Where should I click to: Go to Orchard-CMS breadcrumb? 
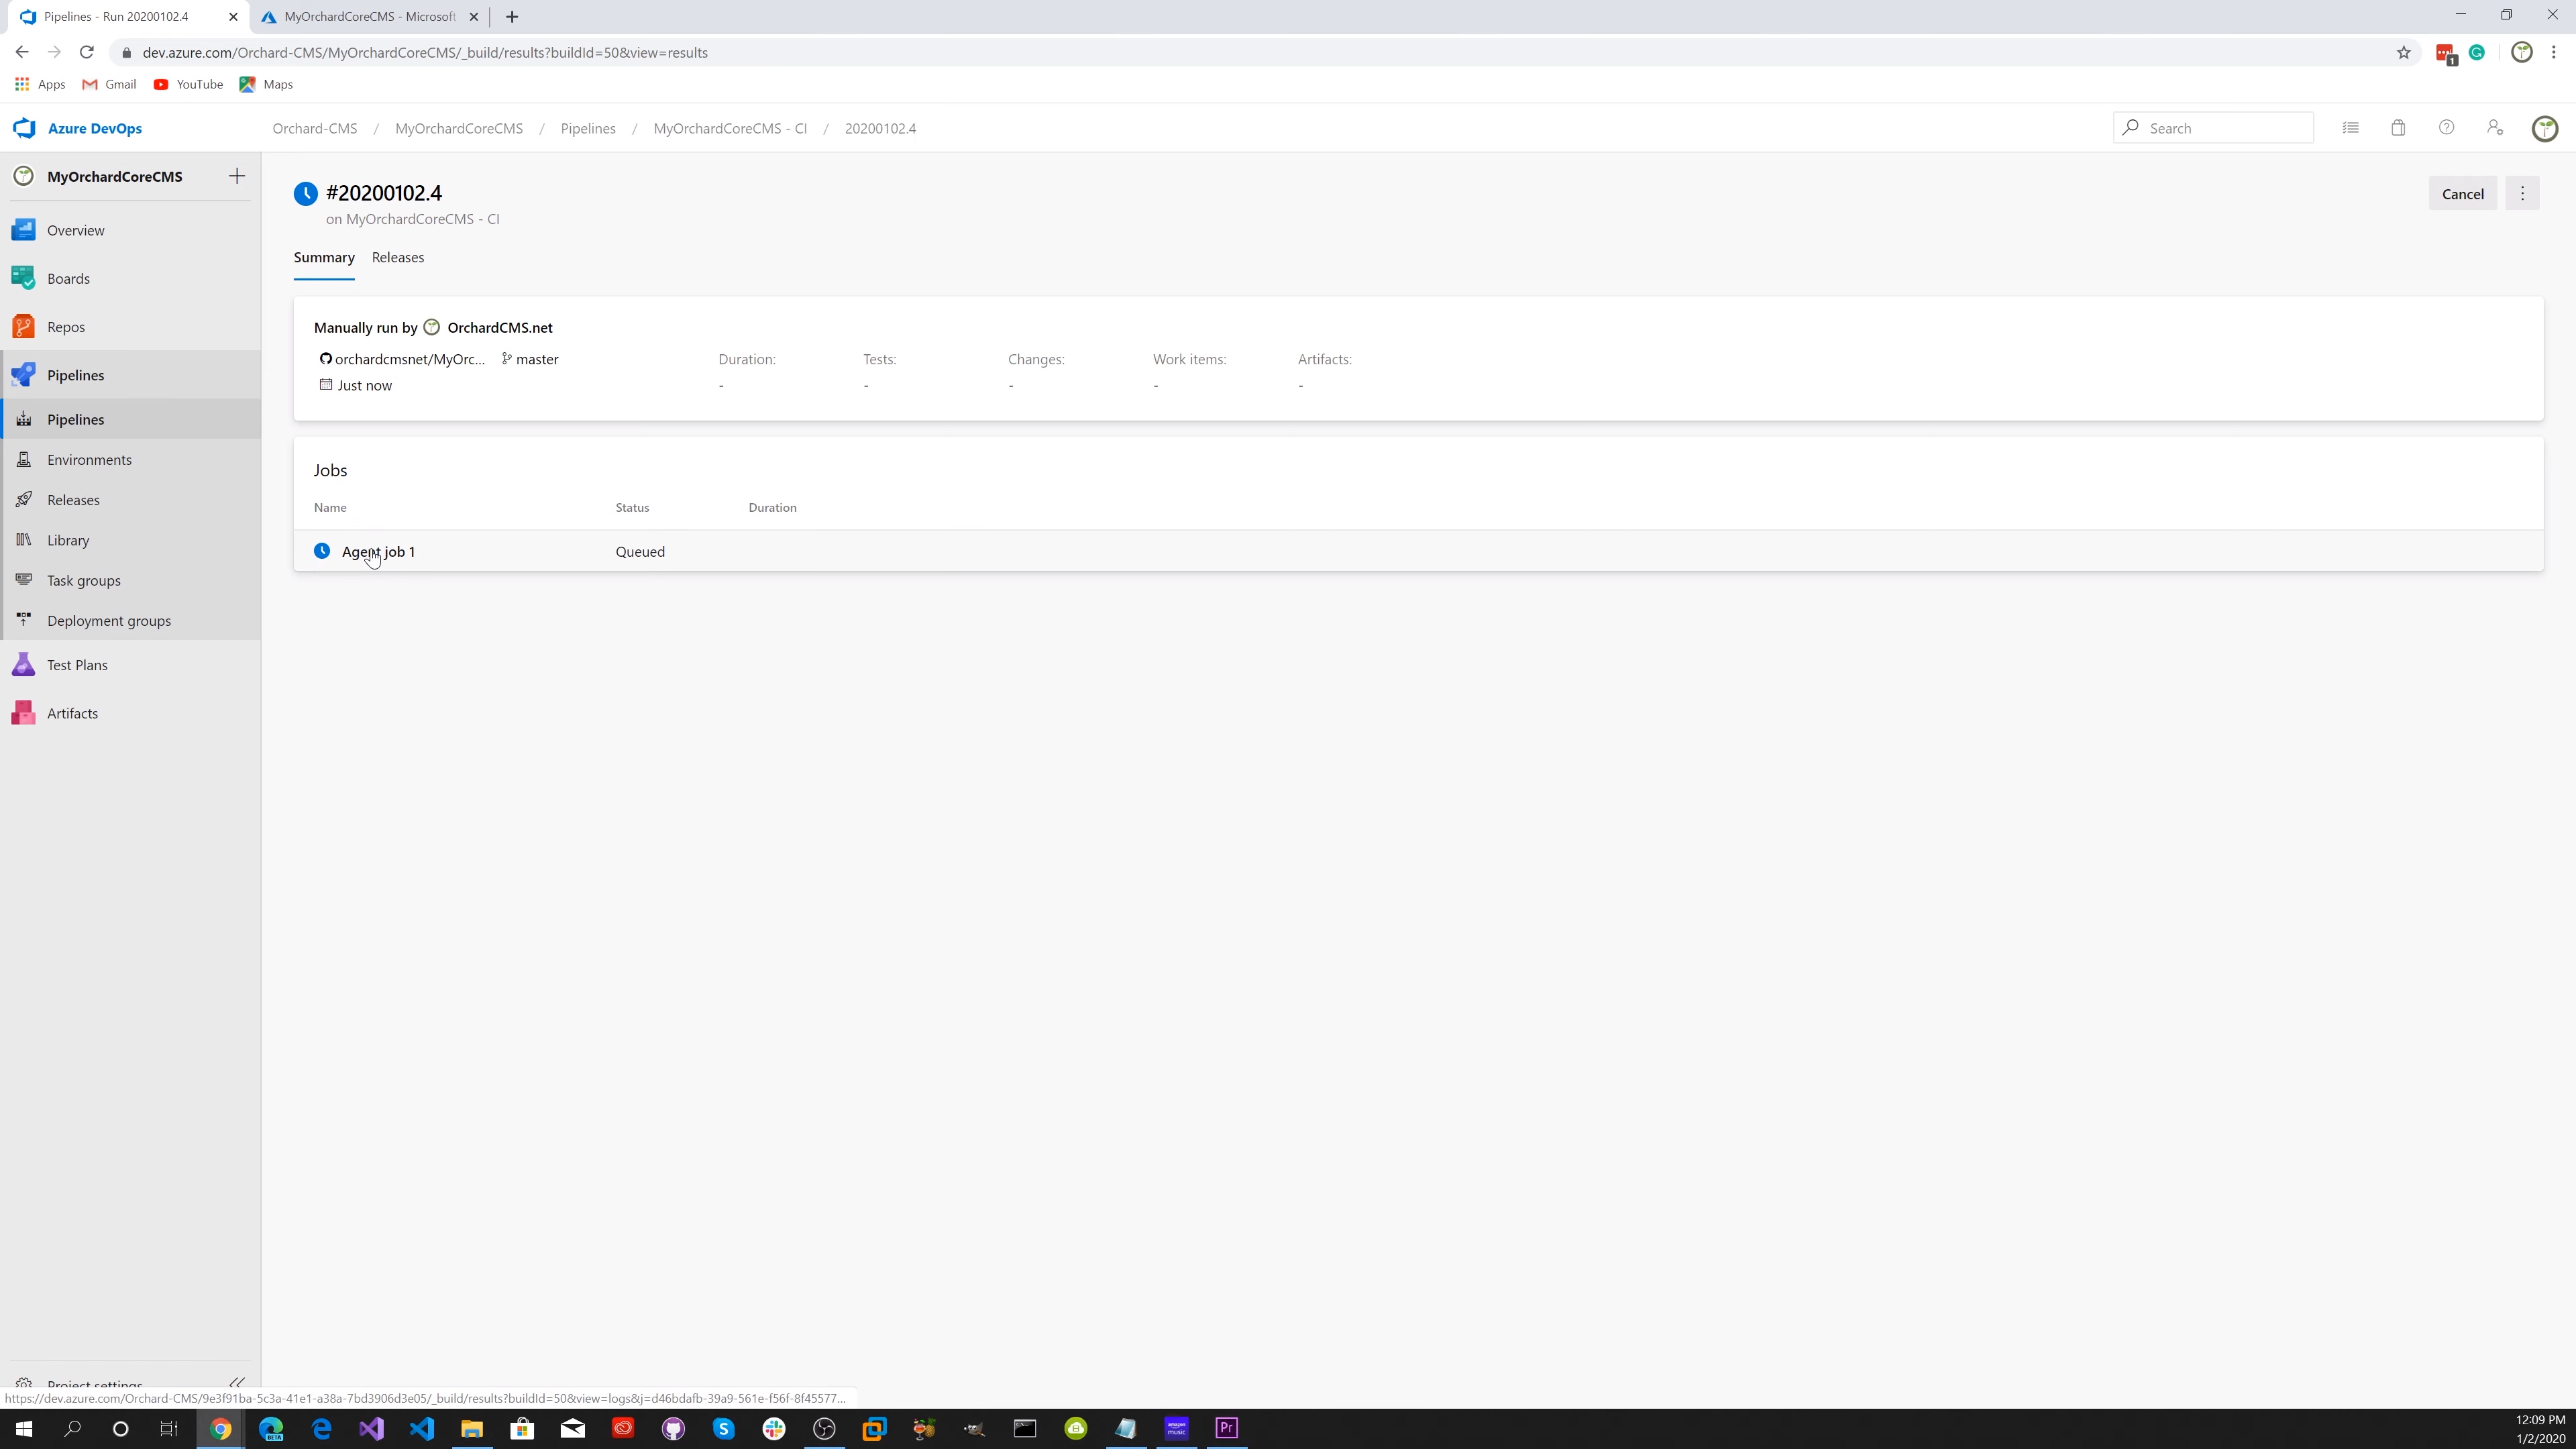click(x=314, y=128)
